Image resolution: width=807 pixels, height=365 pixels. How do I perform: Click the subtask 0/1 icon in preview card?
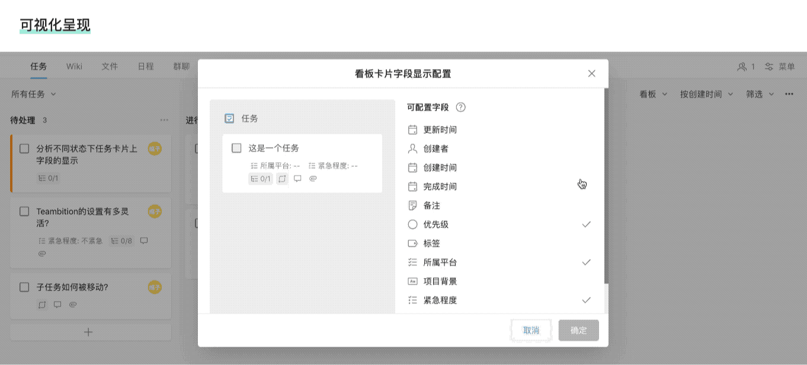click(261, 179)
